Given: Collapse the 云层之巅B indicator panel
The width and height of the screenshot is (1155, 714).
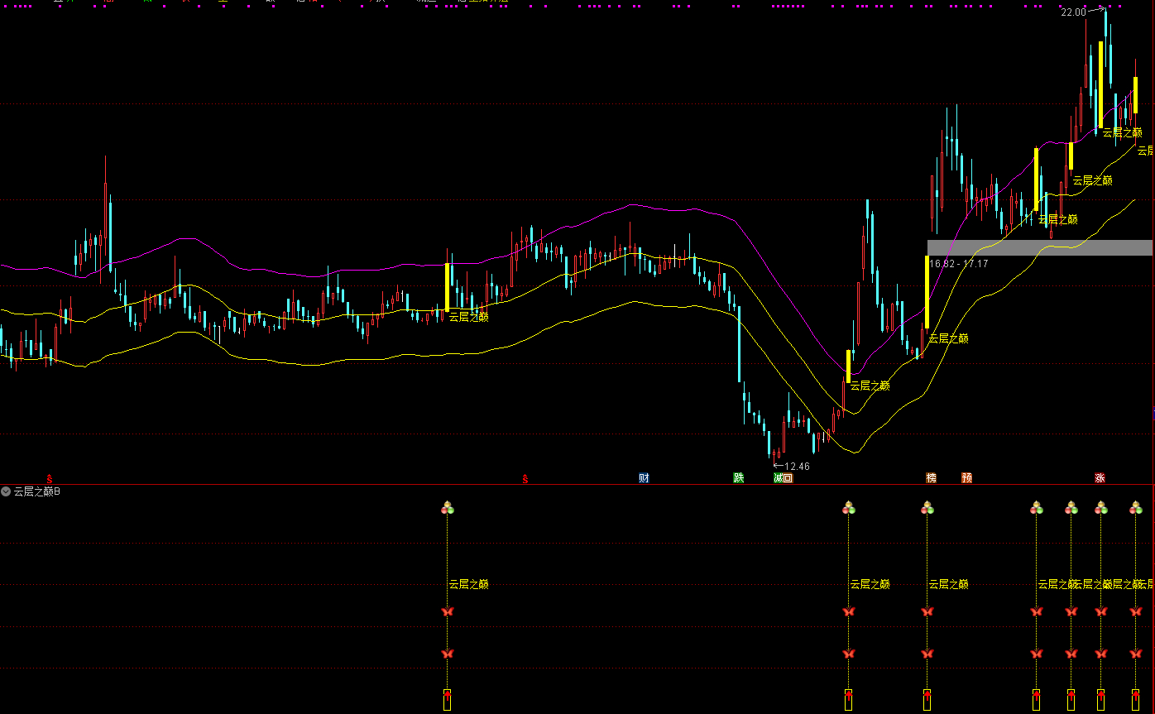Looking at the screenshot, I should [7, 491].
